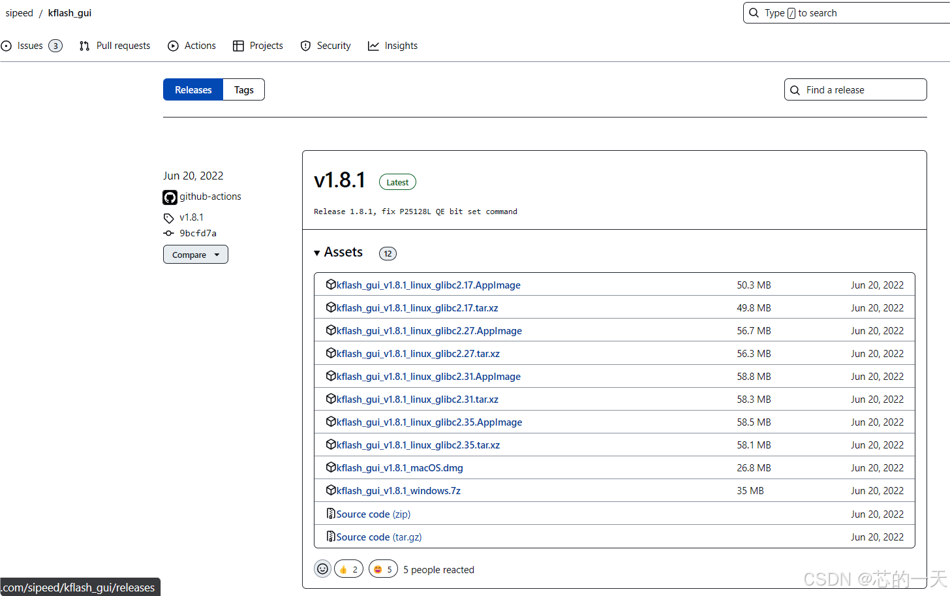Click the magnifier in top search bar
This screenshot has height=596, width=950.
(754, 13)
